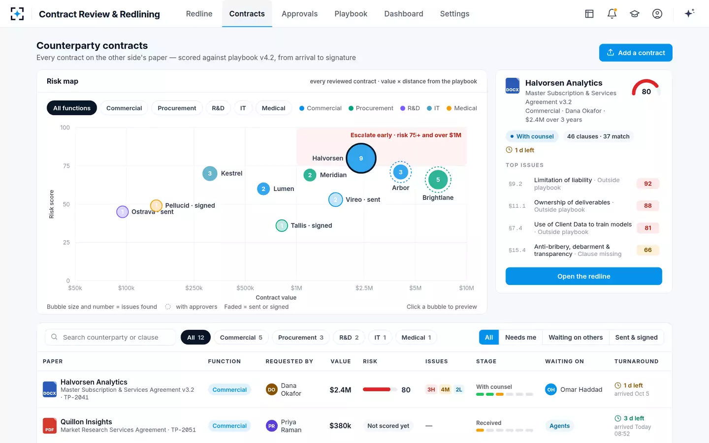Open the user profile icon
The height and width of the screenshot is (443, 709).
click(x=657, y=14)
